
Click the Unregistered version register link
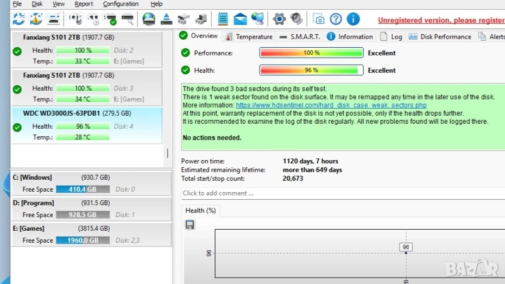441,20
